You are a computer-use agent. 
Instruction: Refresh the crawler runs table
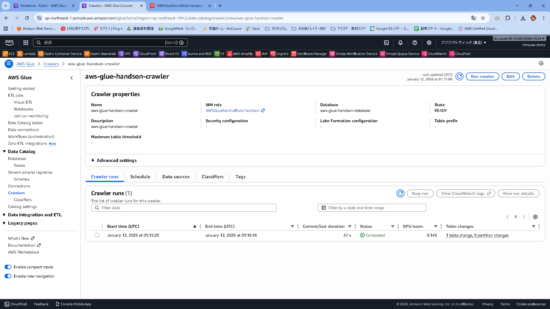[400, 193]
